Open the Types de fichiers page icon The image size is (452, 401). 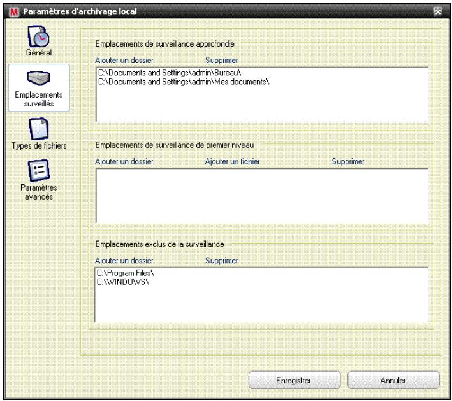coord(39,129)
